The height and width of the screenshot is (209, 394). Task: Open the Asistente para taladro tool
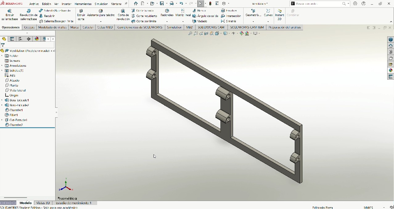coord(101,14)
